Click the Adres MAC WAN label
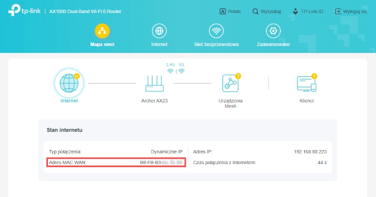This screenshot has height=197, width=376. 67,163
